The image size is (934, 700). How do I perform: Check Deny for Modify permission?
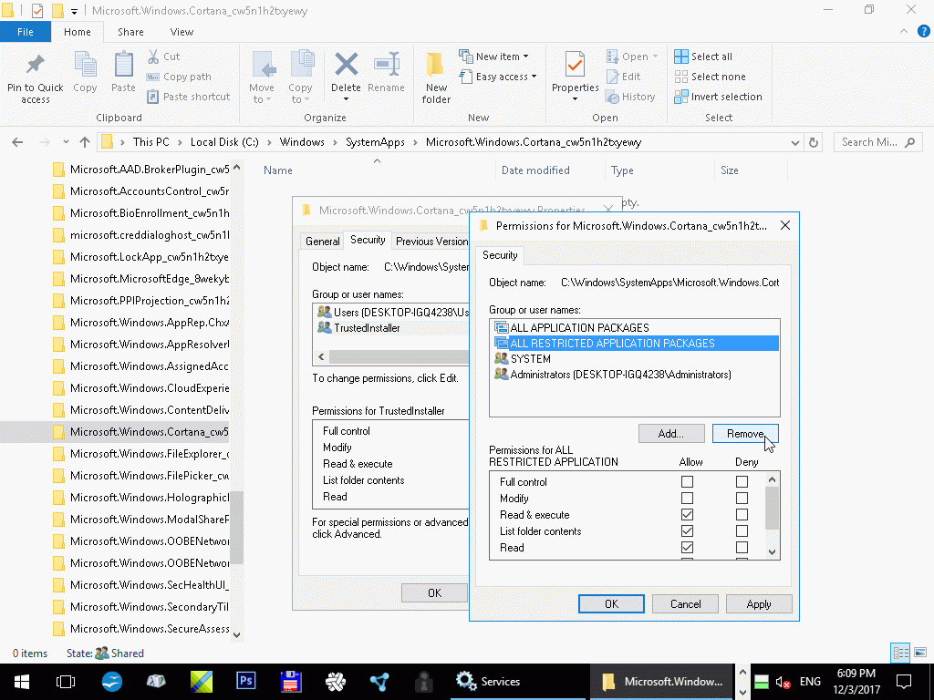[x=742, y=499]
